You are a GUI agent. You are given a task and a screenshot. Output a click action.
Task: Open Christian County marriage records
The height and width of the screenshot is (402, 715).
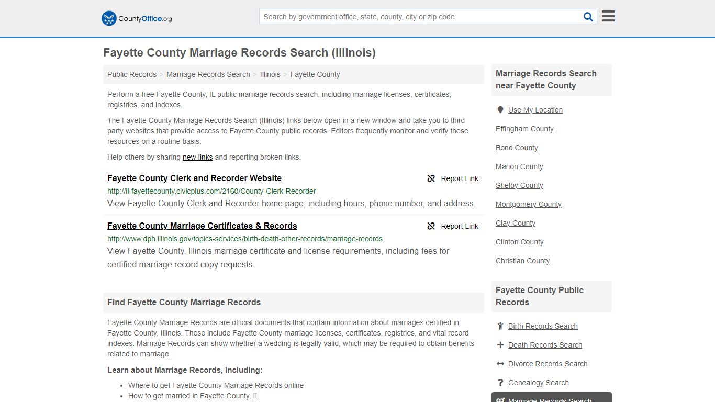522,261
